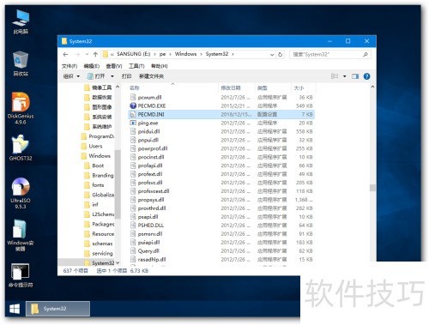Image resolution: width=429 pixels, height=325 pixels.
Task: Select SANSUNG (E:) in breadcrumb
Action: [x=134, y=54]
